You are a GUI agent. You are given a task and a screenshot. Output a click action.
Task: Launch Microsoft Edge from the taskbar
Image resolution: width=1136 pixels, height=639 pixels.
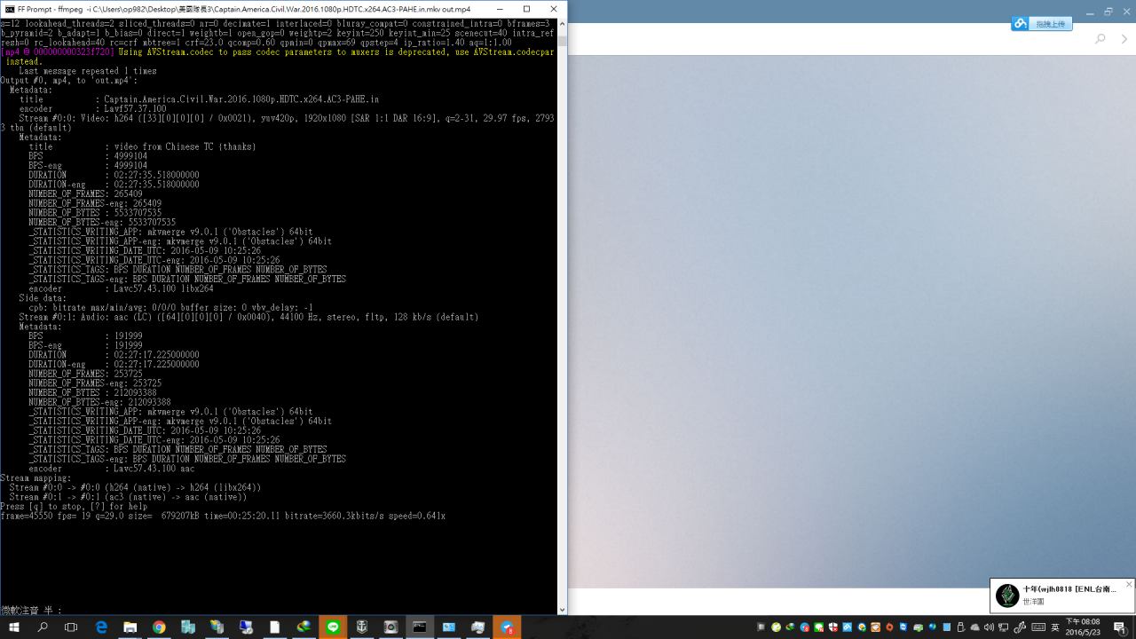(101, 627)
